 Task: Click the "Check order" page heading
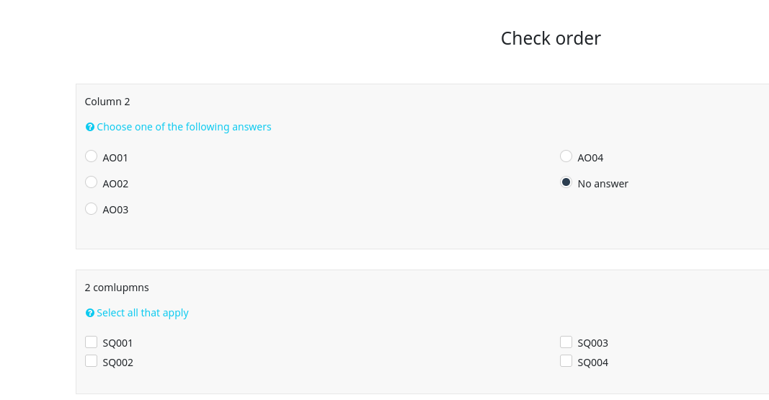point(551,38)
